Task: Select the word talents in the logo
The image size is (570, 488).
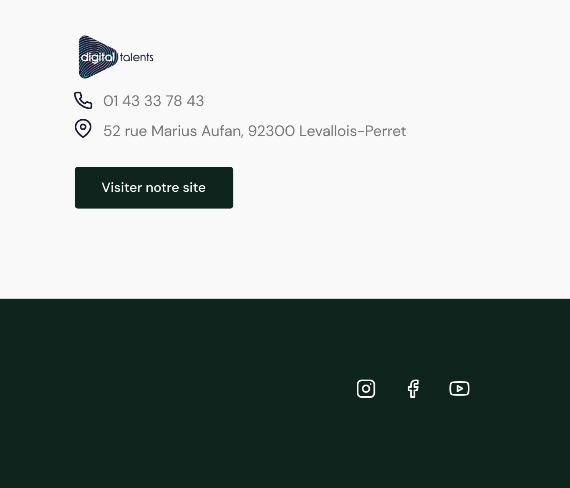Action: (x=136, y=57)
